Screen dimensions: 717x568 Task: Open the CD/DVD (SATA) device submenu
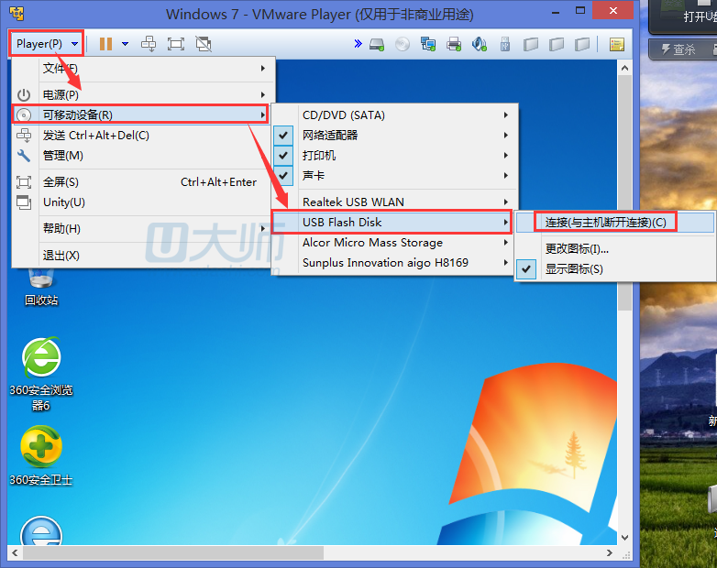click(395, 115)
